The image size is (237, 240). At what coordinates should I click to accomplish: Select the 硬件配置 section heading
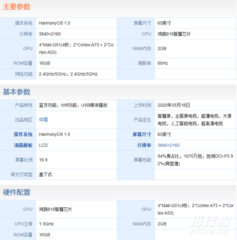coord(17,192)
